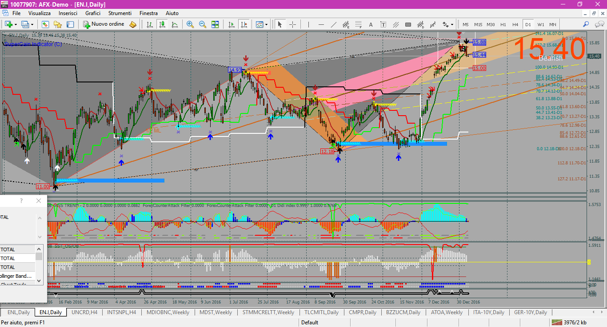Click the 15.88 price label
This screenshot has height=327, width=607.
pyautogui.click(x=479, y=42)
